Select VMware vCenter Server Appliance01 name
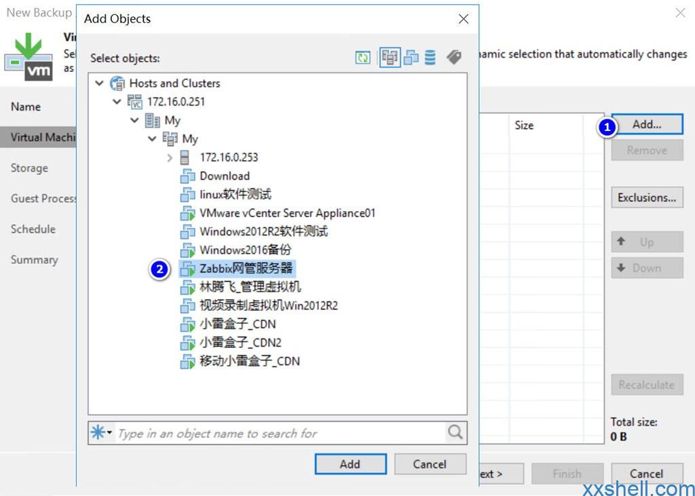 (x=288, y=213)
